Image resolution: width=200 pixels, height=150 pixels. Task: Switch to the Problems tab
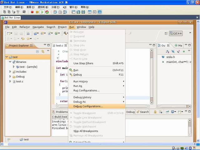[x=60, y=112]
